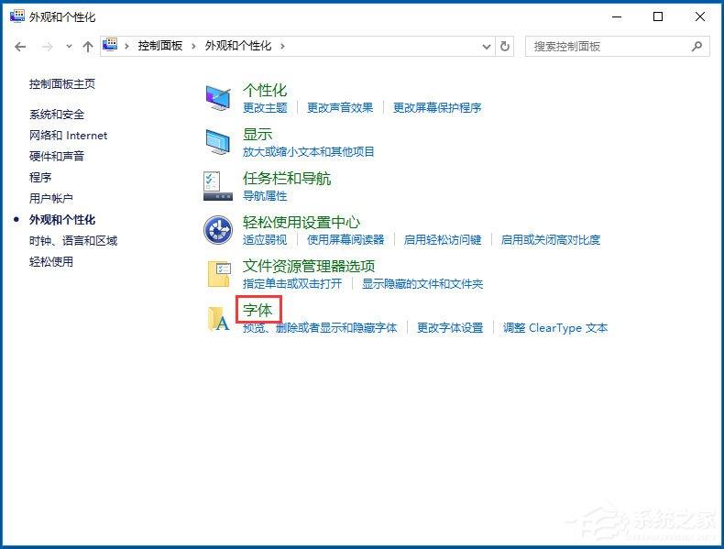Viewport: 724px width, 549px height.
Task: Go to 网络和 Internet in sidebar
Action: click(x=68, y=136)
